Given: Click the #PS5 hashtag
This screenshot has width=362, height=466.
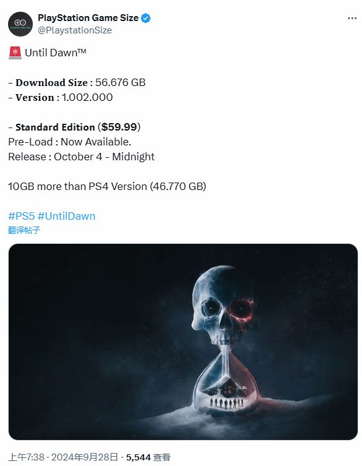Looking at the screenshot, I should pyautogui.click(x=22, y=216).
